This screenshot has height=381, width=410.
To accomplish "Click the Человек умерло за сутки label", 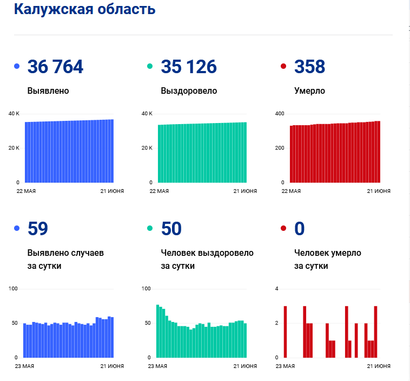I will [328, 260].
